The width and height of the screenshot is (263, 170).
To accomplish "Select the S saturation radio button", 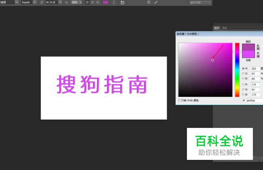I will click(243, 74).
